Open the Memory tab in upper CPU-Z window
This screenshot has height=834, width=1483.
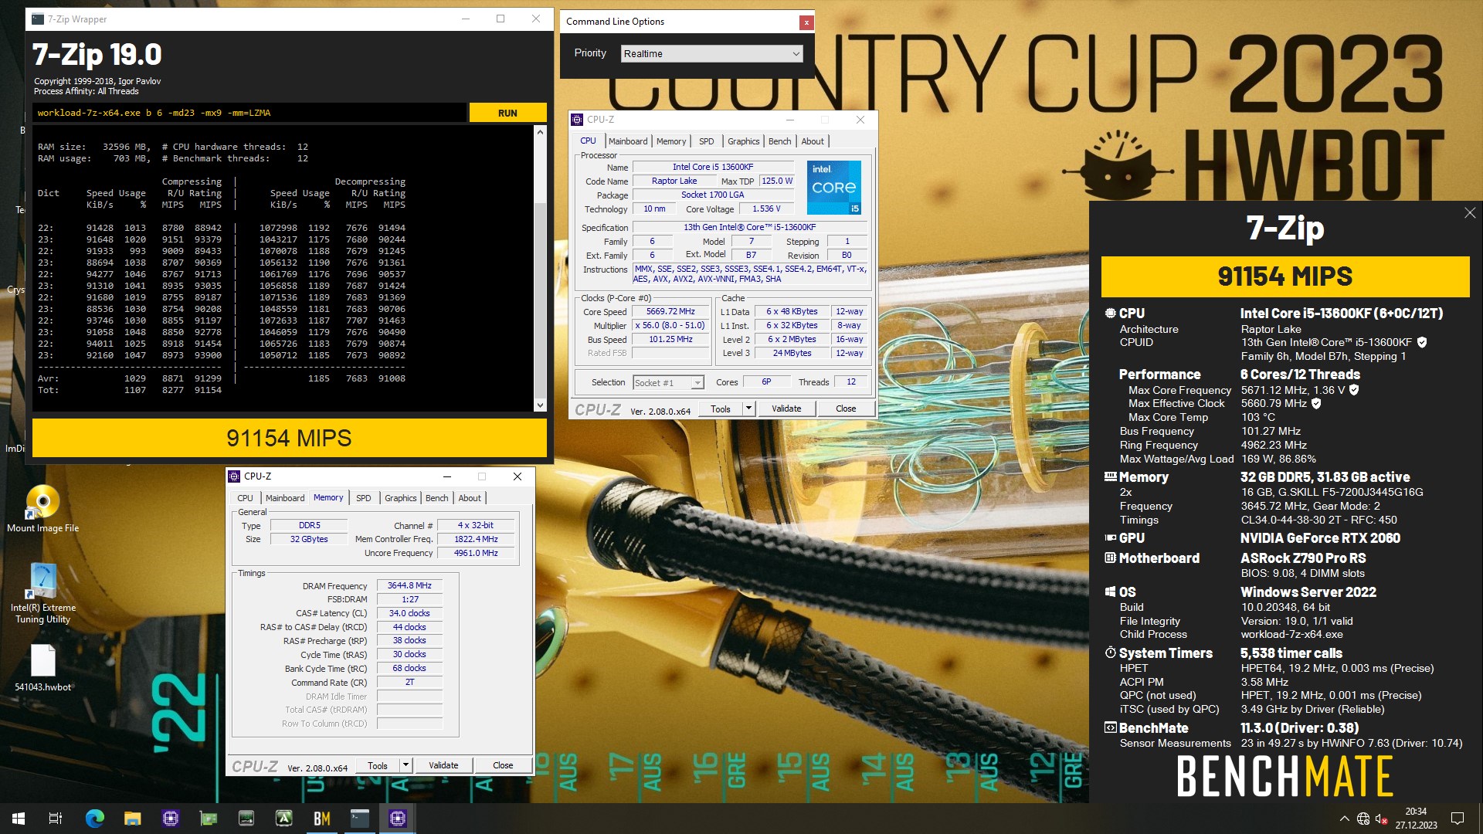[670, 141]
